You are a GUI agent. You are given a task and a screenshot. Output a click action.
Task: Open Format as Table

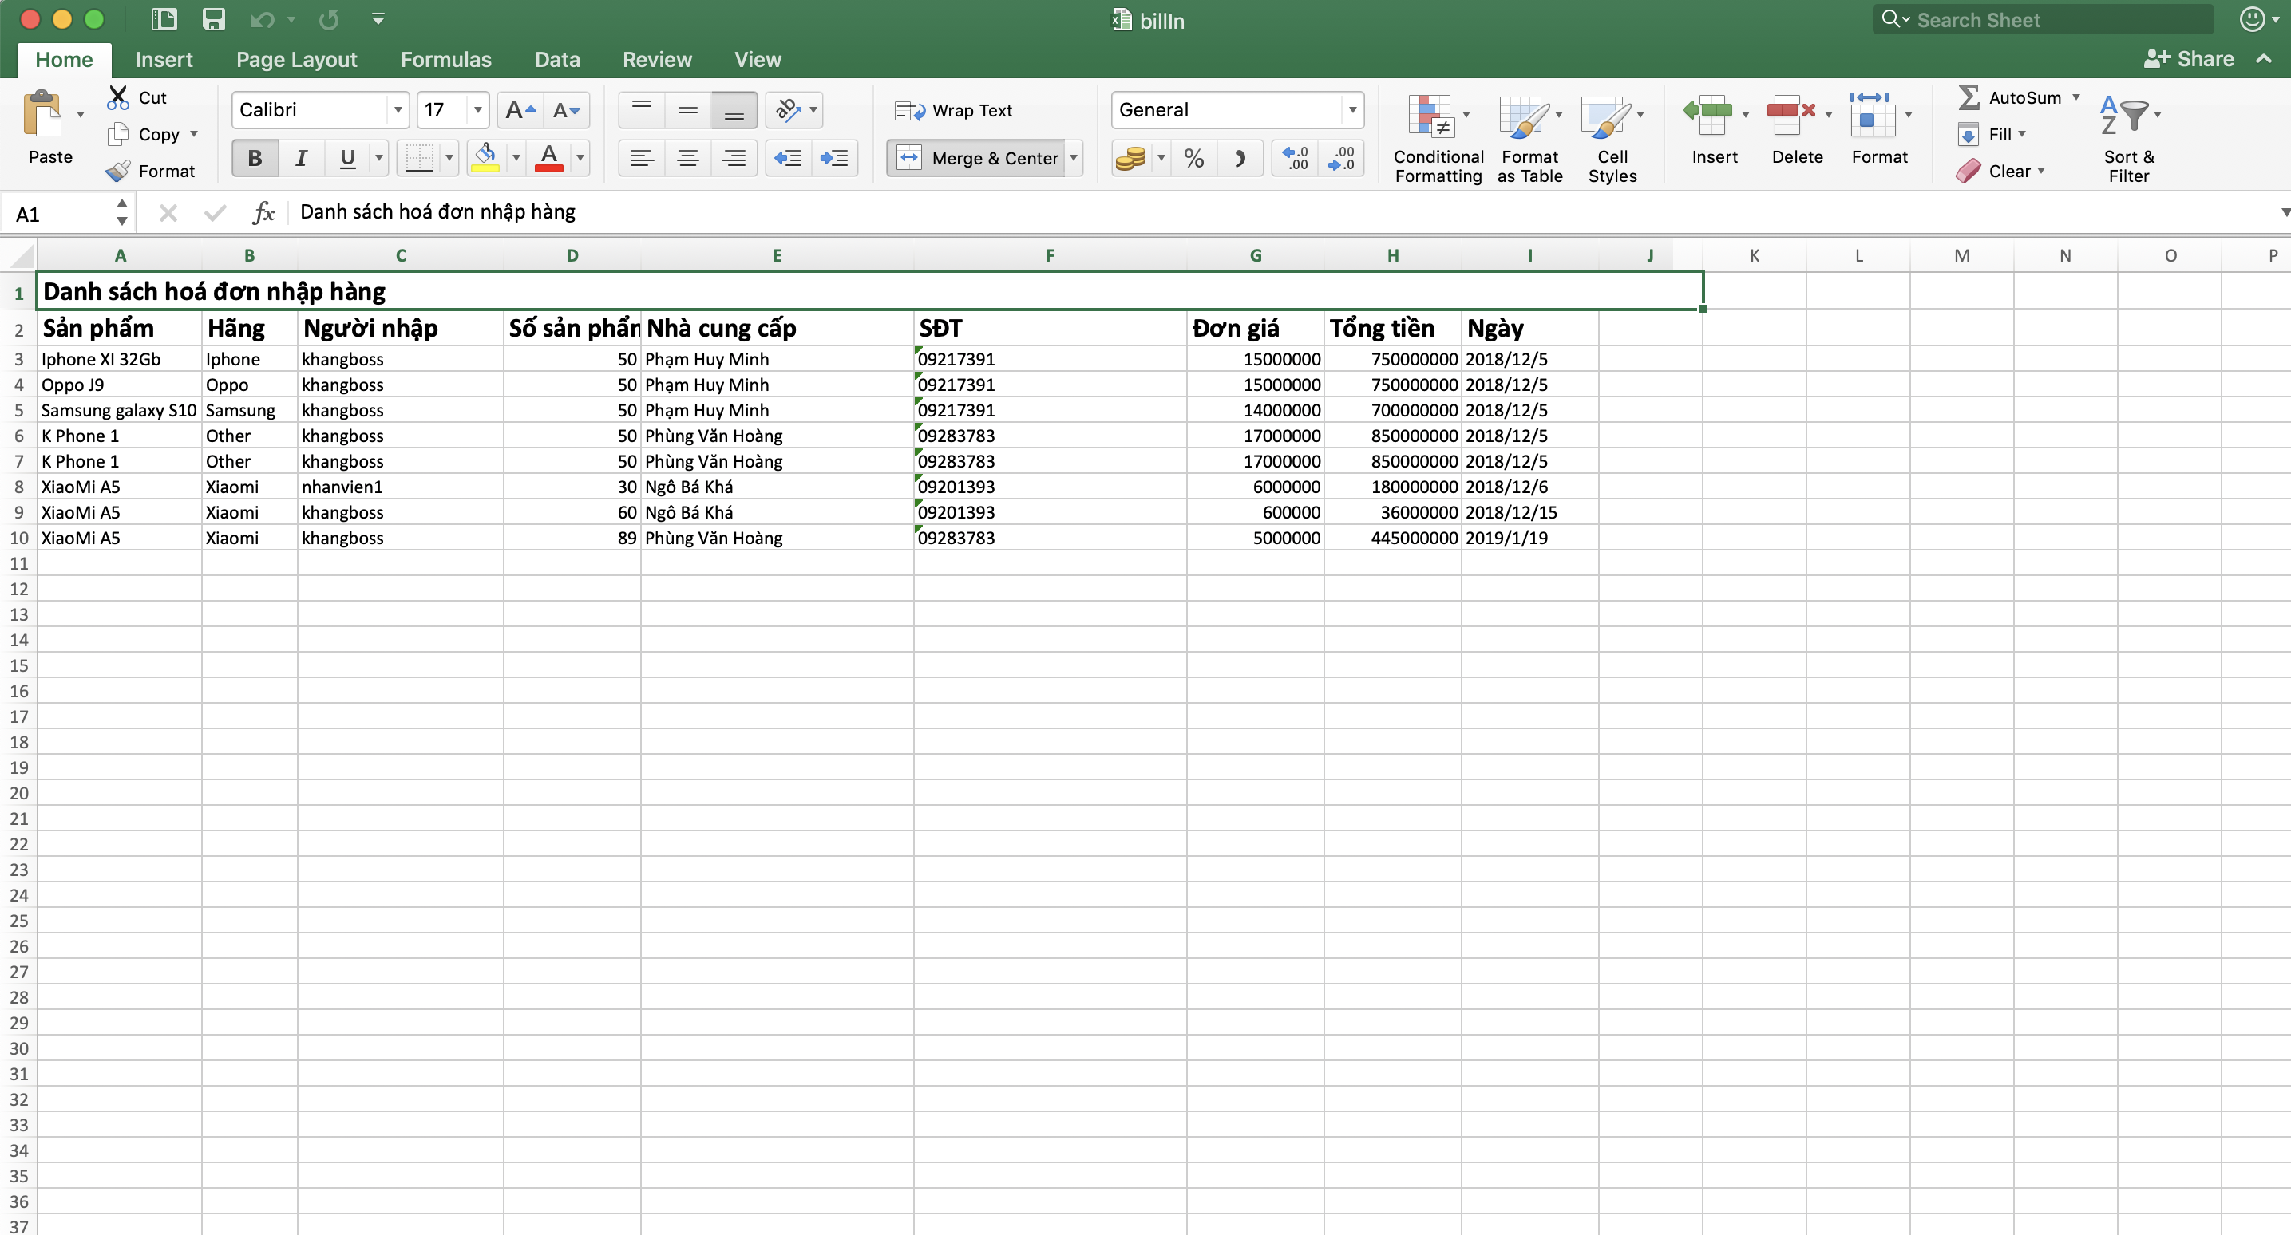[x=1529, y=139]
